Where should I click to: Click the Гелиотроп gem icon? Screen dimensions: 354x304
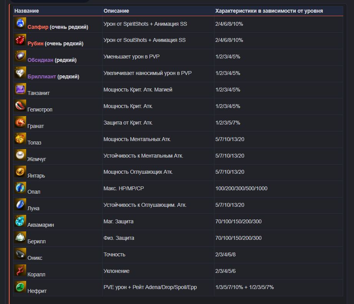click(x=20, y=106)
